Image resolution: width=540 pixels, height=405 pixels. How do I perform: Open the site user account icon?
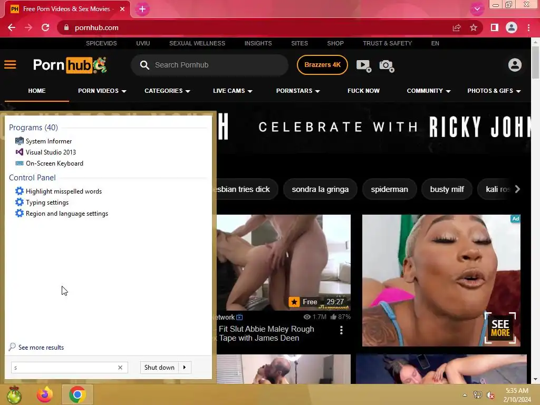[515, 65]
